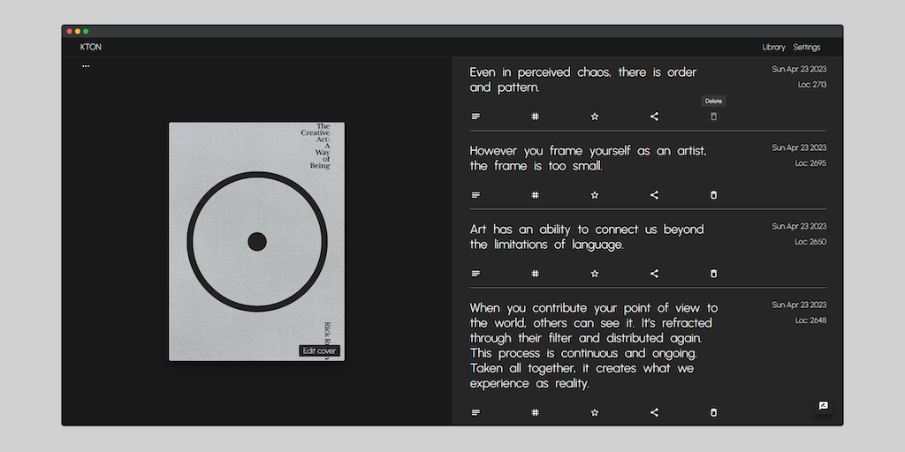Add tag (#) to 'Art has an ability' highlight
The width and height of the screenshot is (905, 452).
(535, 274)
